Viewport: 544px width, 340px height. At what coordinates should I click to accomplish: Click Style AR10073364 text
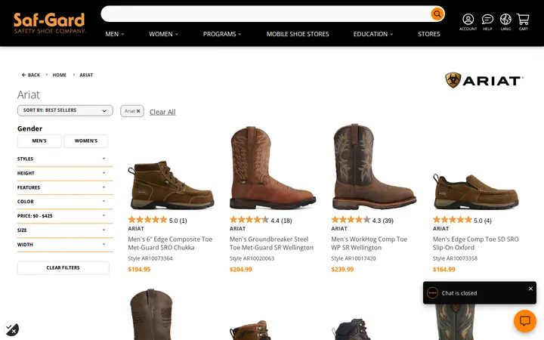(x=150, y=258)
